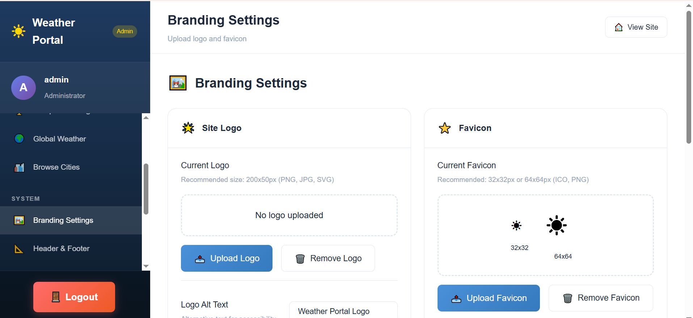Click the globe icon beside Global Weather
Screen dimensions: 693x318
(x=19, y=139)
